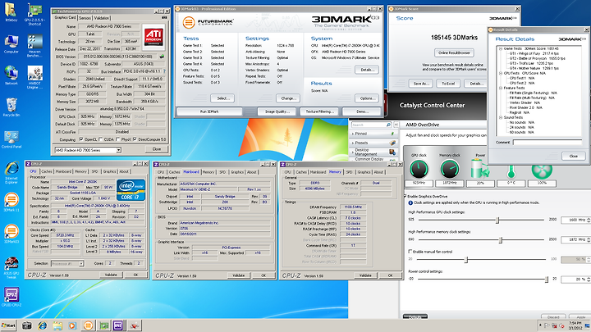Click the Comment field in Result Details
The image size is (591, 332).
(x=547, y=143)
